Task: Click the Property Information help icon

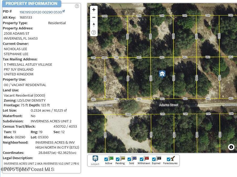Action: point(77,6)
